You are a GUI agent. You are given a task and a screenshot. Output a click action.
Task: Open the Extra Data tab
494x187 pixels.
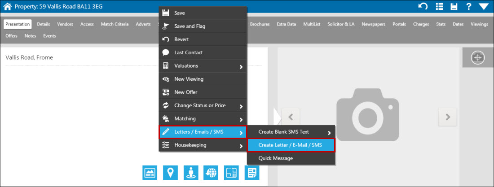287,24
